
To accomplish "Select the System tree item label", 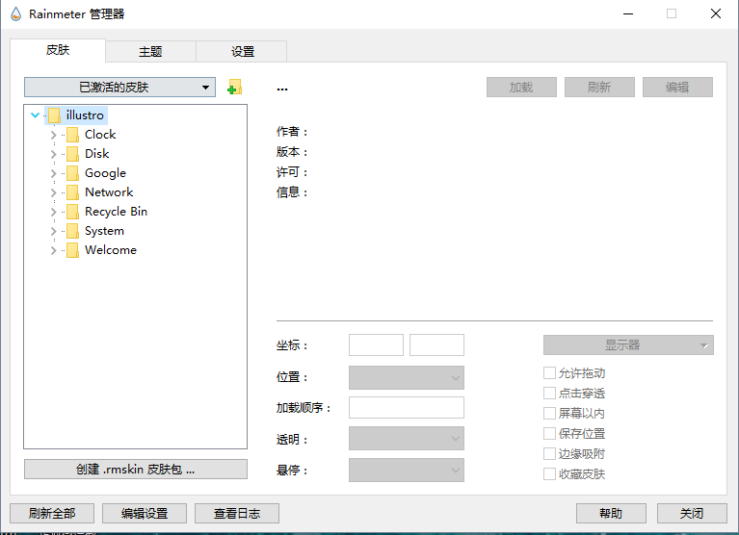I will [x=104, y=231].
